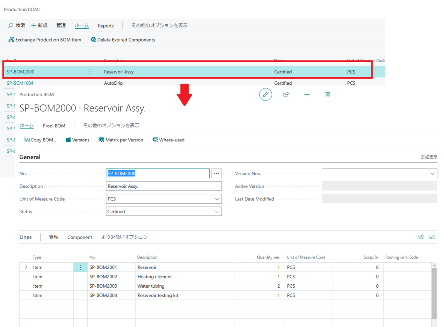The image size is (443, 327).
Task: Click the Heating element description cell
Action: 185,277
